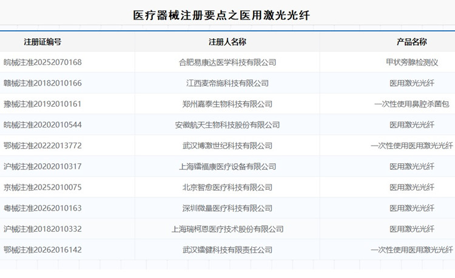Click 医用激光光纤 in 北京智愈医疗 row

[x=412, y=187]
